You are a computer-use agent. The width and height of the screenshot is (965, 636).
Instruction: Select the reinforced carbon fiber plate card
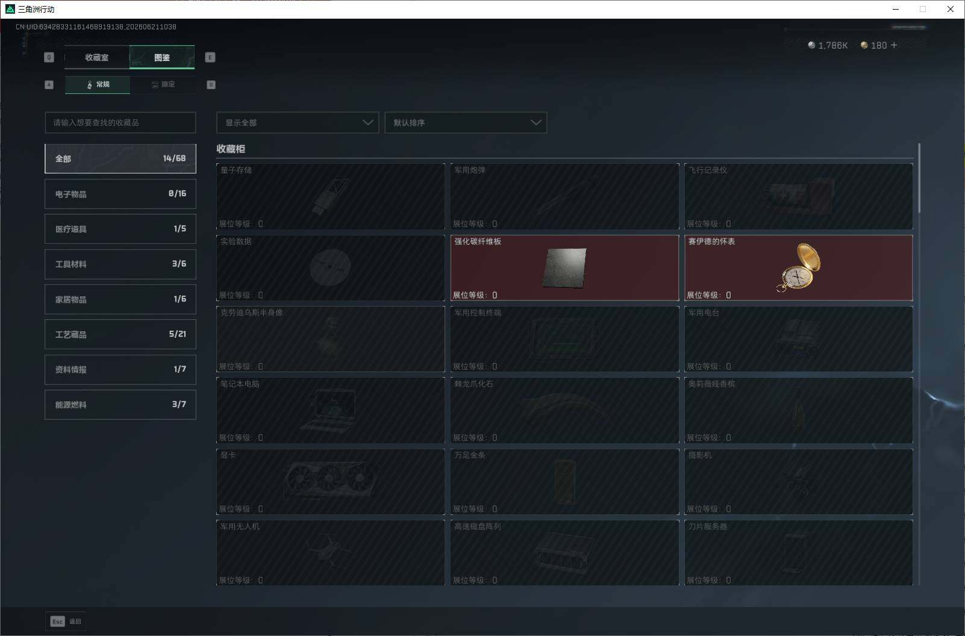pyautogui.click(x=564, y=267)
